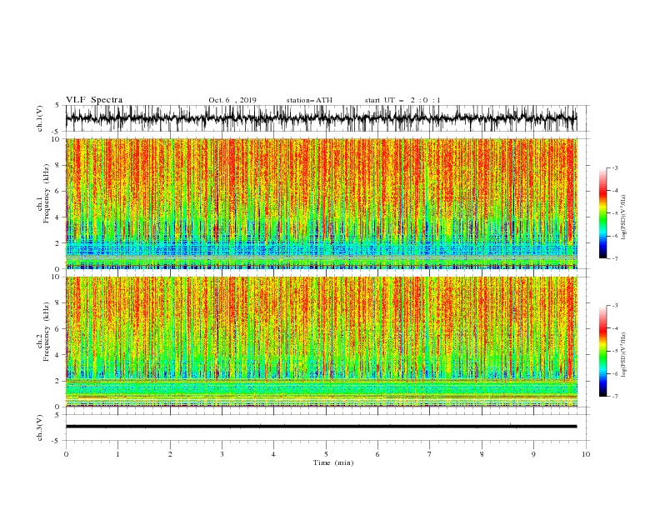Screen dimensions: 660x510
Task: Click the 'station=ATH' label
Action: point(309,100)
